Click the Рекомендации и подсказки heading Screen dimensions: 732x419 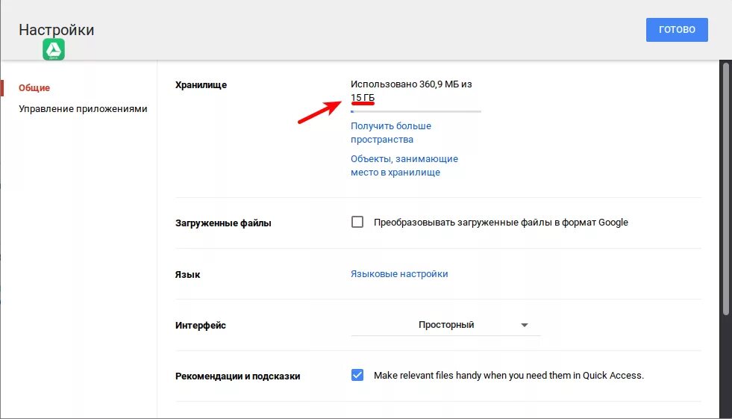pos(237,376)
